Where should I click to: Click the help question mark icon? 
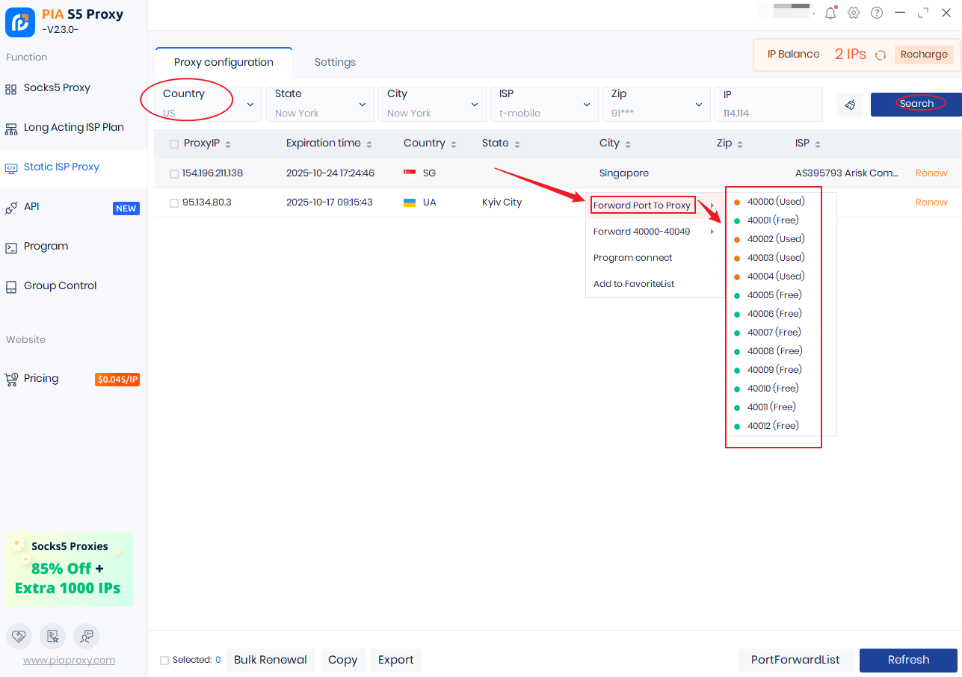coord(877,13)
